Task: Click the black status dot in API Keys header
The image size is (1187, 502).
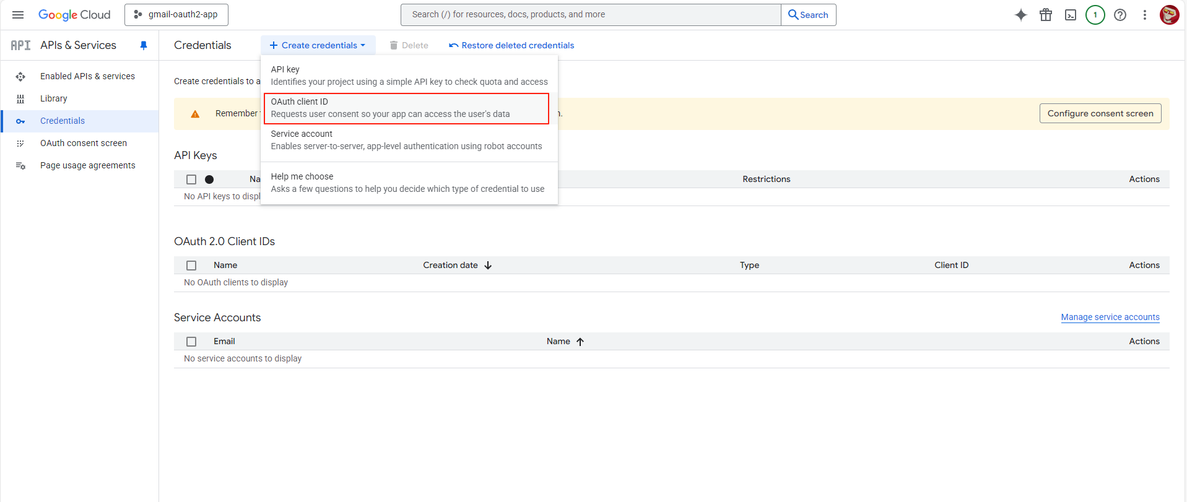Action: coord(209,180)
